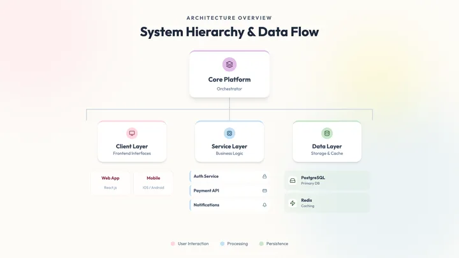Click the iOS / Android label
The width and height of the screenshot is (459, 258).
pos(154,187)
